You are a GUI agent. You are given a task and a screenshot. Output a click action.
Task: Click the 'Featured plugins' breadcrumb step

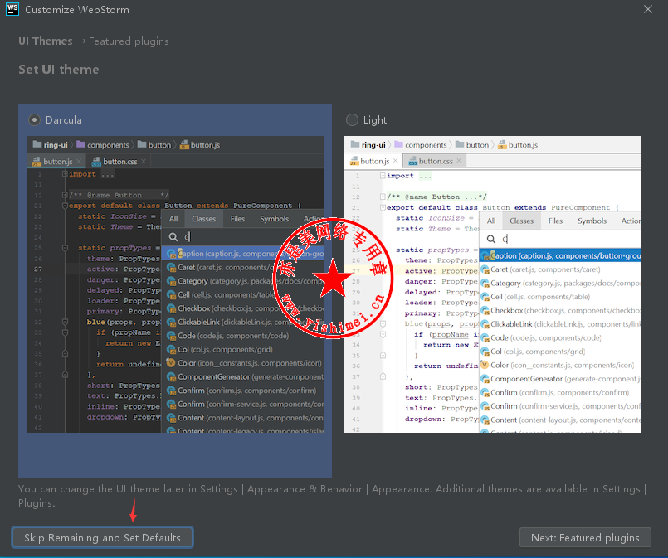point(129,41)
